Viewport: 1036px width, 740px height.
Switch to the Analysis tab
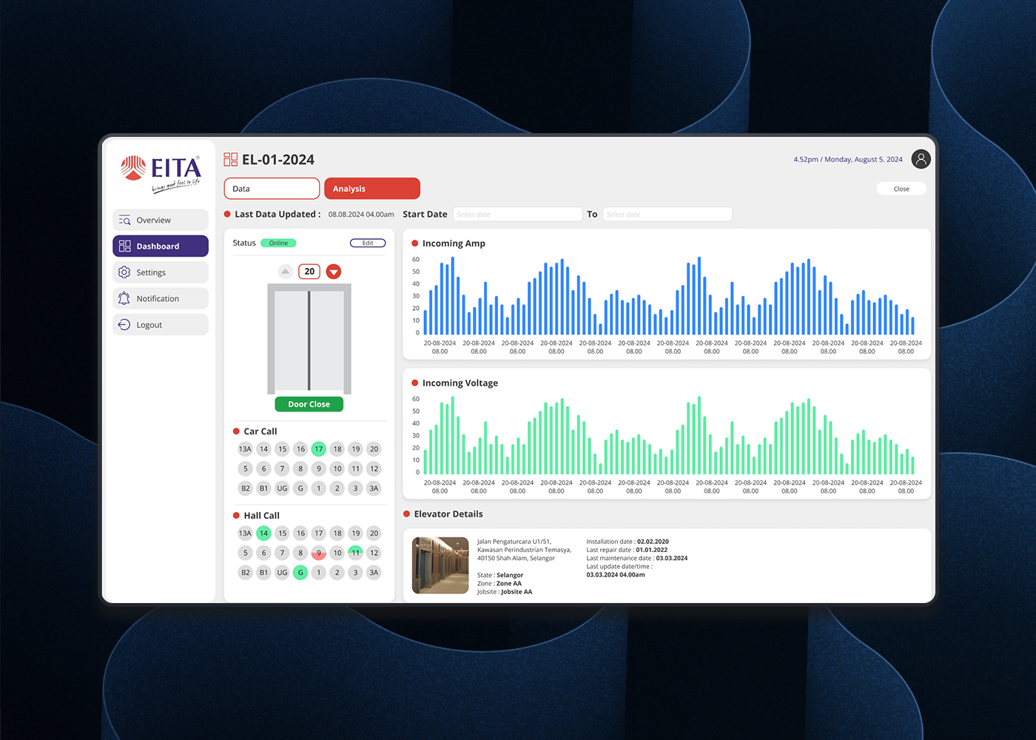pos(371,189)
